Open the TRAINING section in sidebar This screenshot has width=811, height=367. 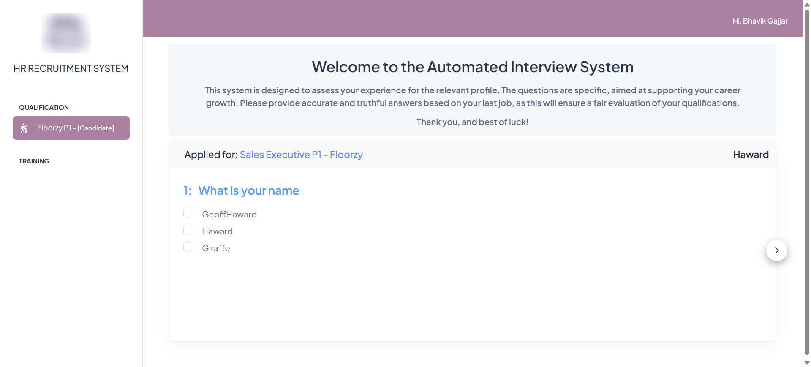pos(34,161)
